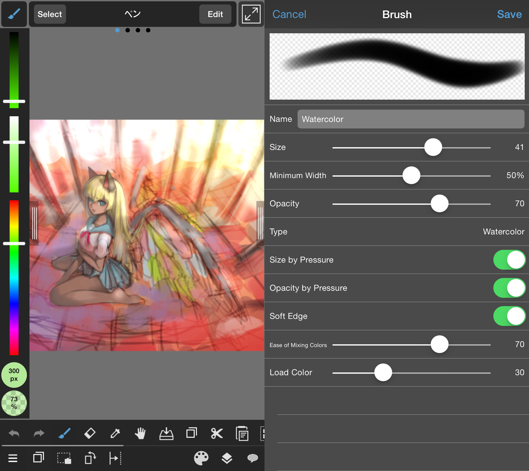This screenshot has height=471, width=529.
Task: Select the Hand pan tool
Action: [x=140, y=433]
